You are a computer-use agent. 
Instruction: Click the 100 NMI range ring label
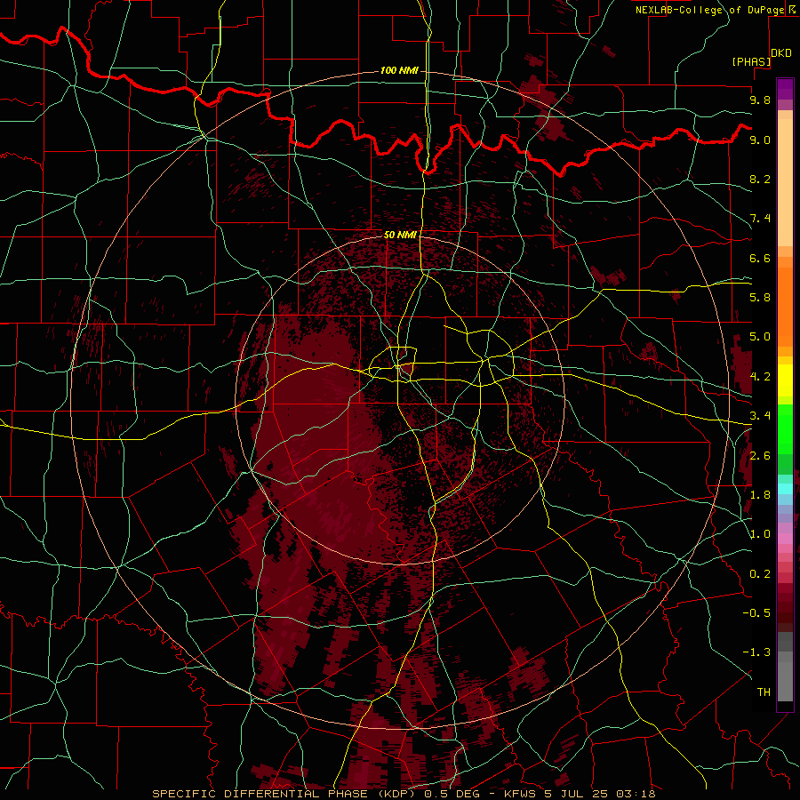click(x=399, y=70)
